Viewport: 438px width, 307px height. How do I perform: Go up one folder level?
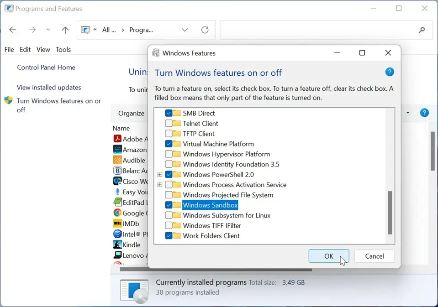[x=65, y=30]
